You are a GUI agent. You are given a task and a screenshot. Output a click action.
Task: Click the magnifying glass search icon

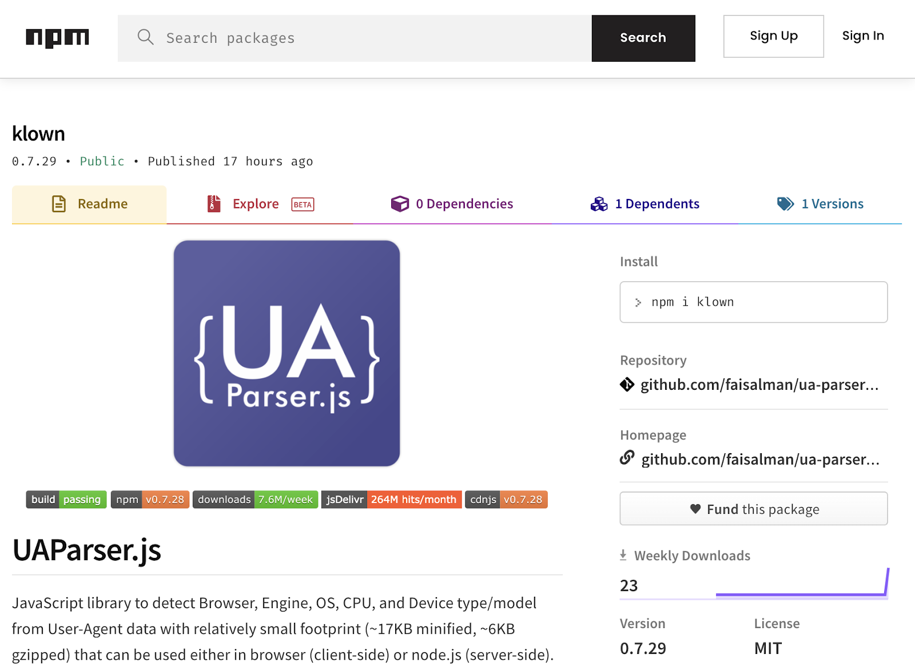(x=145, y=37)
